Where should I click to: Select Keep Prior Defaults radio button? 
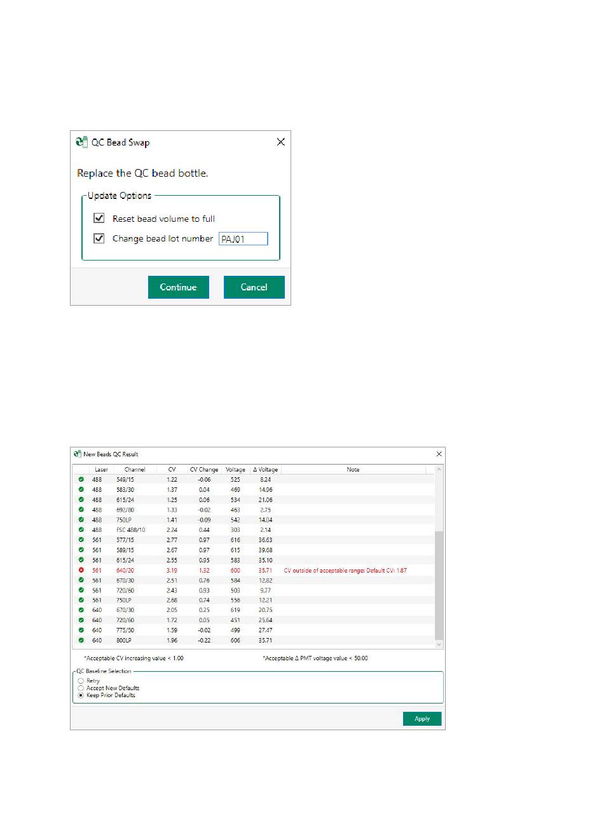(x=81, y=695)
